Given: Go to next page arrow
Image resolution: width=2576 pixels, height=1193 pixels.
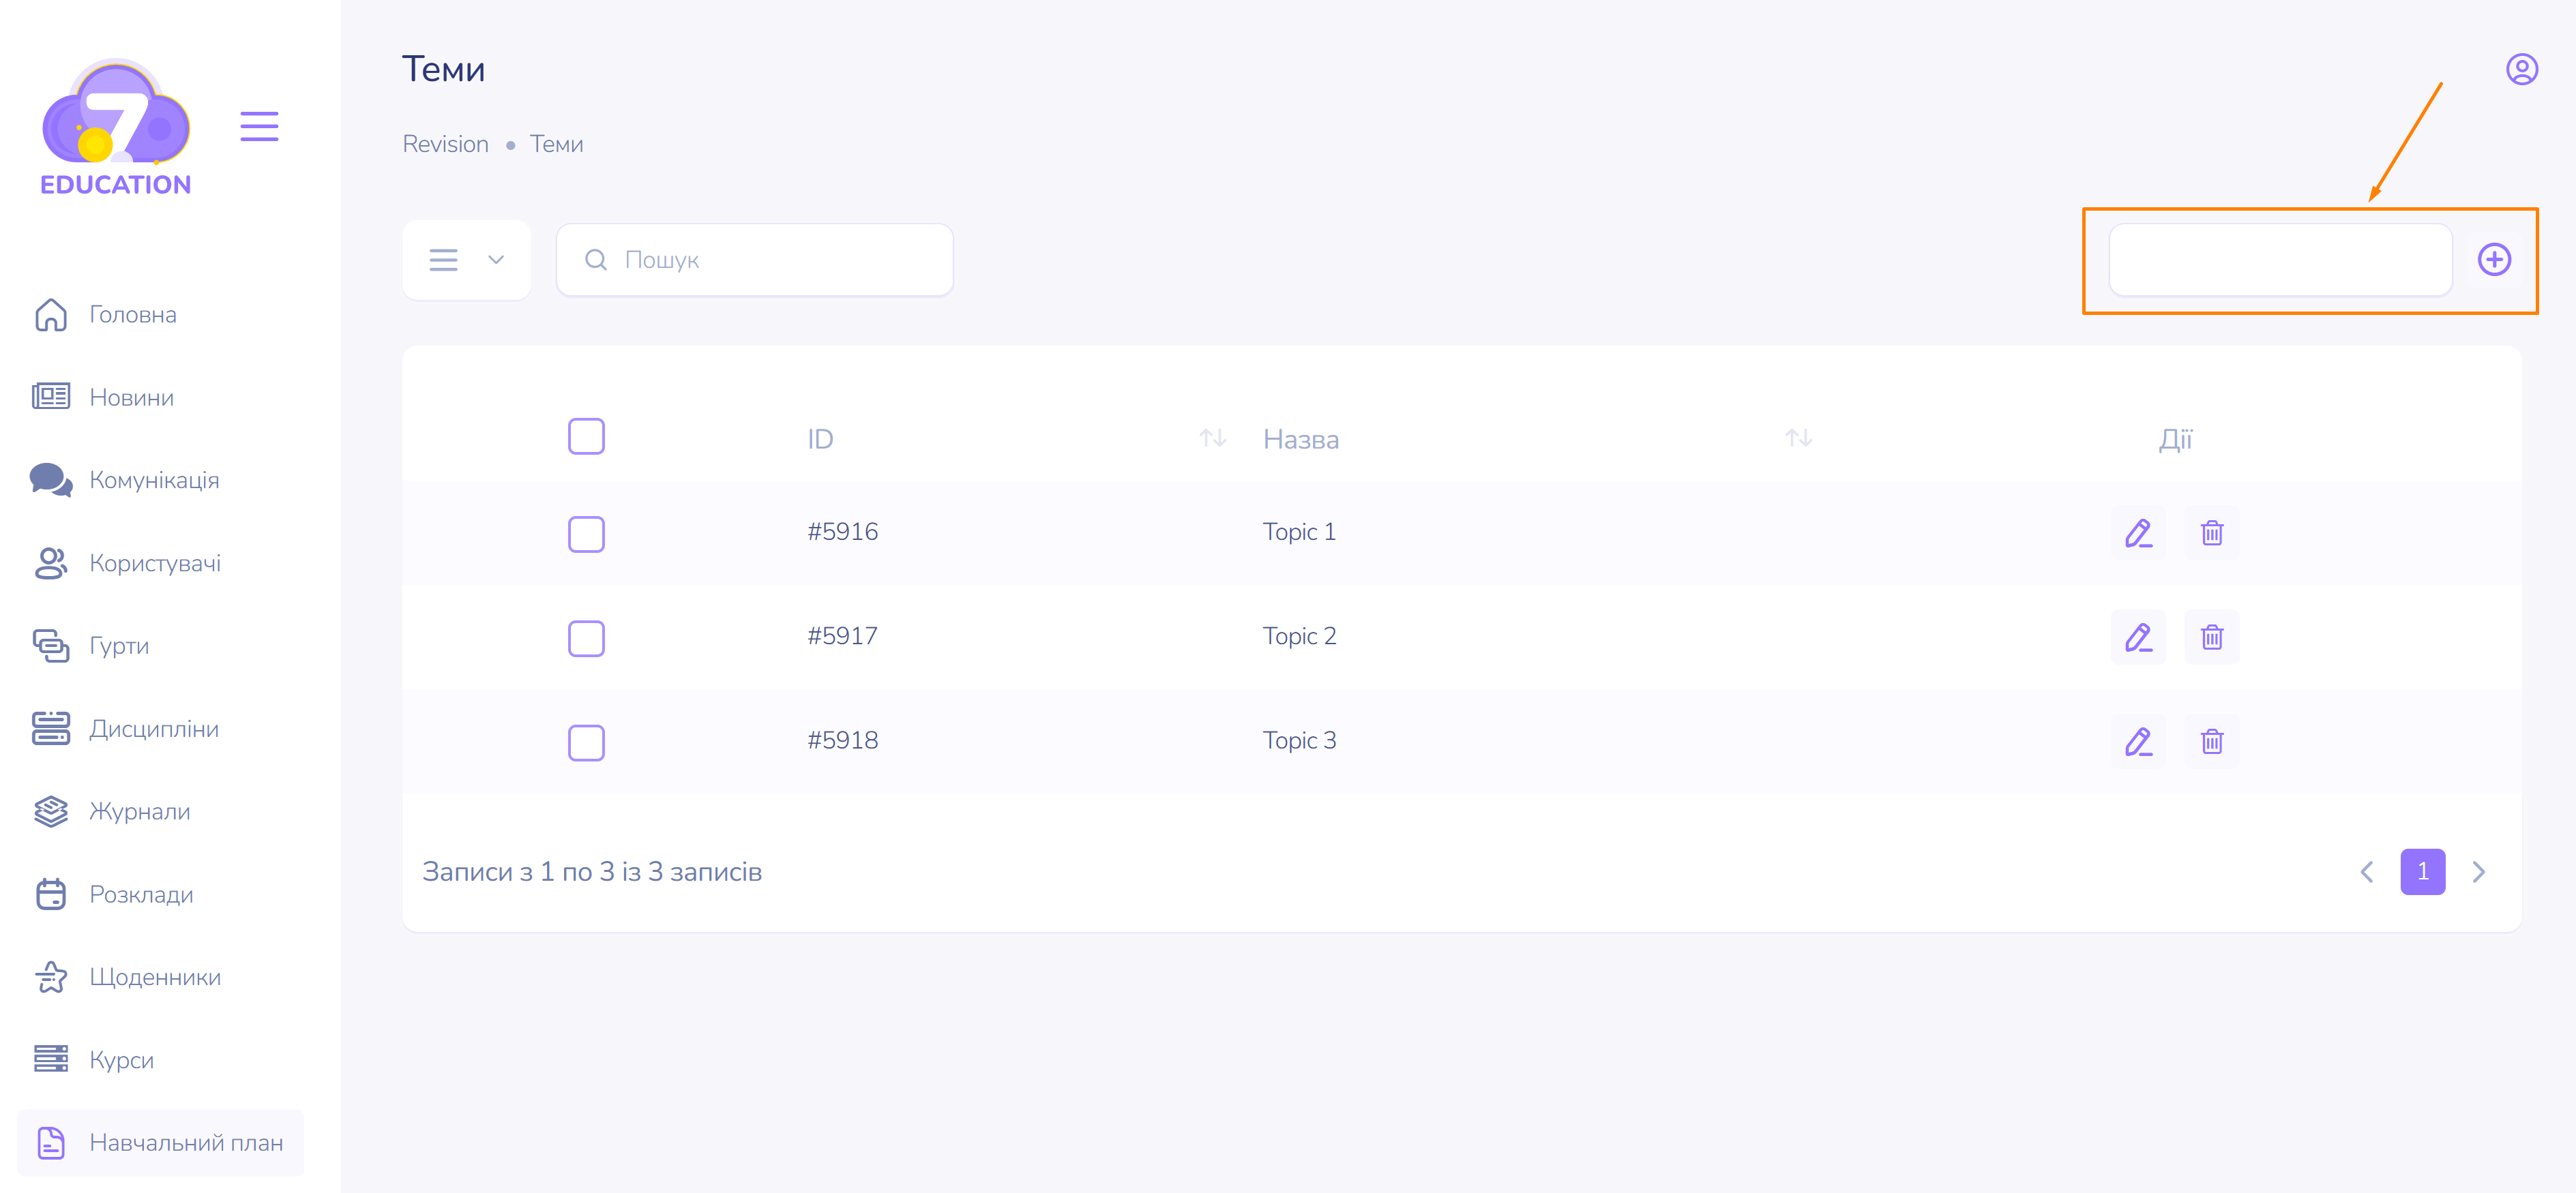Looking at the screenshot, I should click(2479, 871).
